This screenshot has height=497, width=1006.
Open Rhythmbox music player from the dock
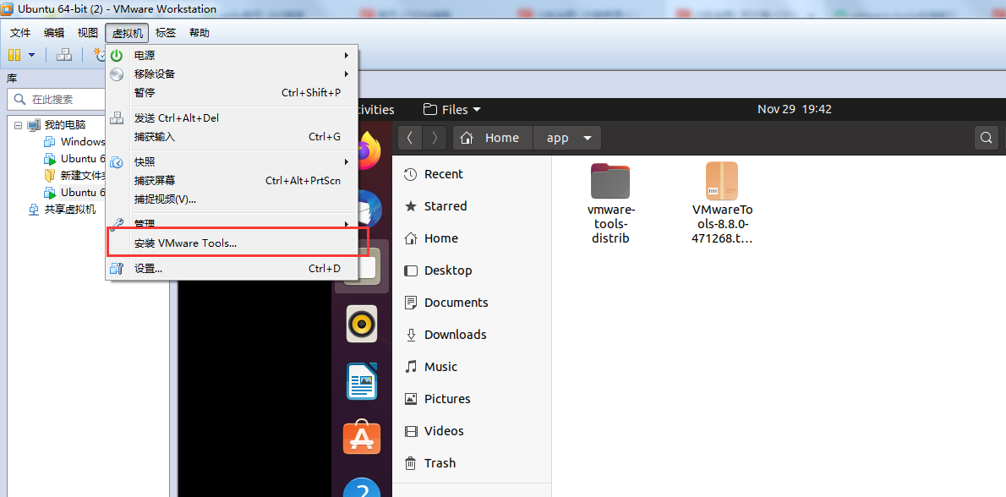click(362, 324)
